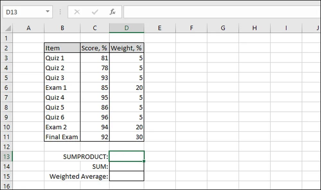Screen dimensions: 321x190
Task: Select the Weighted Average result cell D15
Action: tap(127, 176)
